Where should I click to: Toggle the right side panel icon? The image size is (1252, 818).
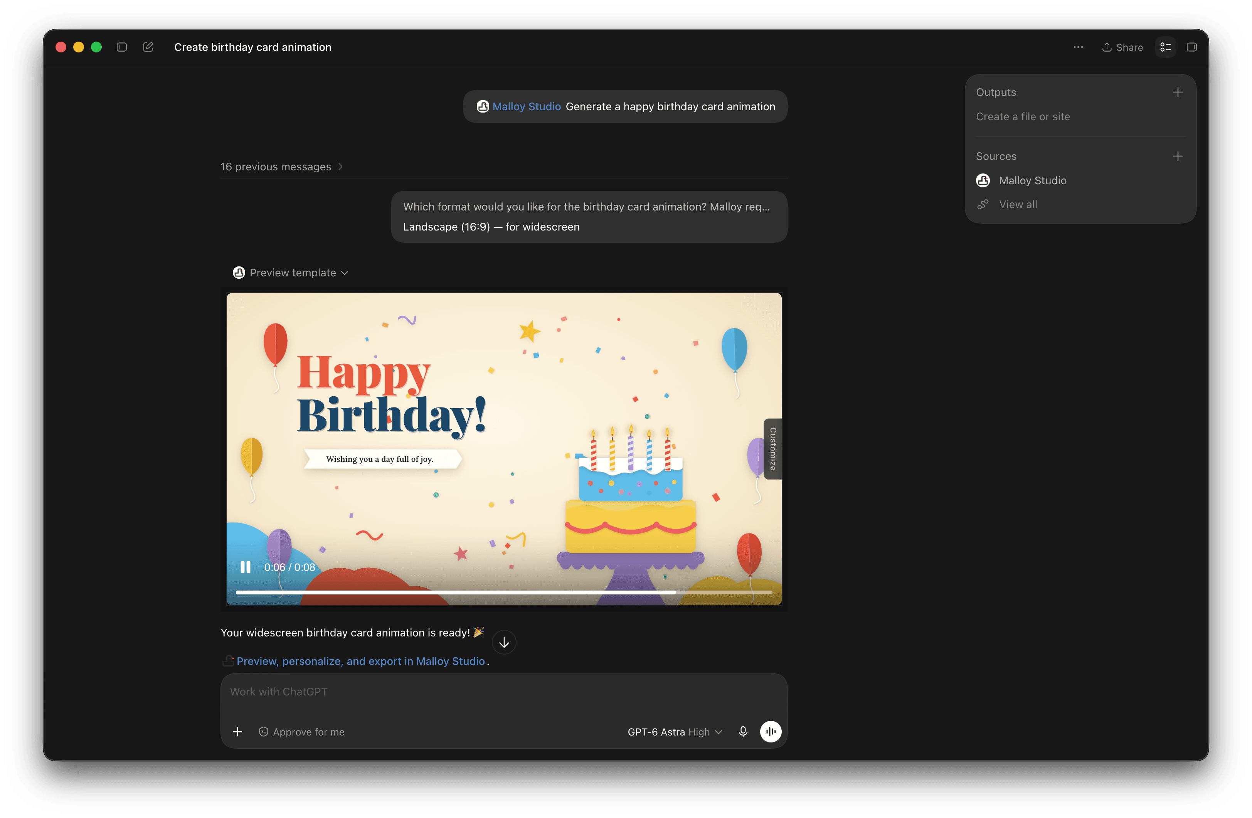pos(1191,47)
